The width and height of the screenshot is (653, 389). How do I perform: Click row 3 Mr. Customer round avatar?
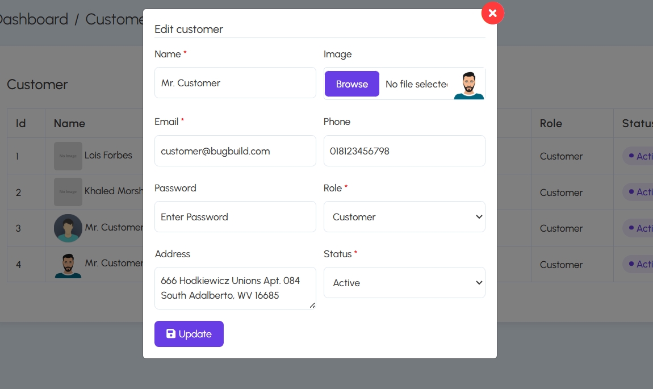(x=68, y=228)
